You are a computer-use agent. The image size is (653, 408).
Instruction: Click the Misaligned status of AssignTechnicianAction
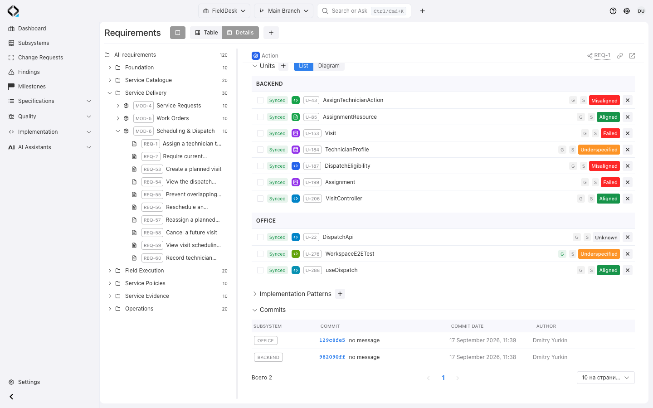click(x=604, y=101)
